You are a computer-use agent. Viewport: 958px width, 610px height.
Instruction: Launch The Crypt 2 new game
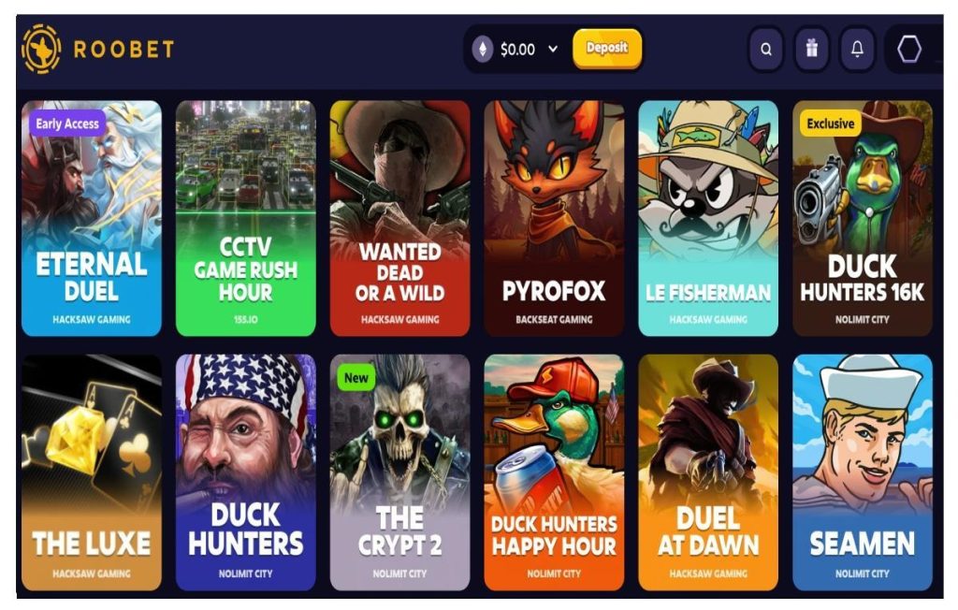[400, 472]
